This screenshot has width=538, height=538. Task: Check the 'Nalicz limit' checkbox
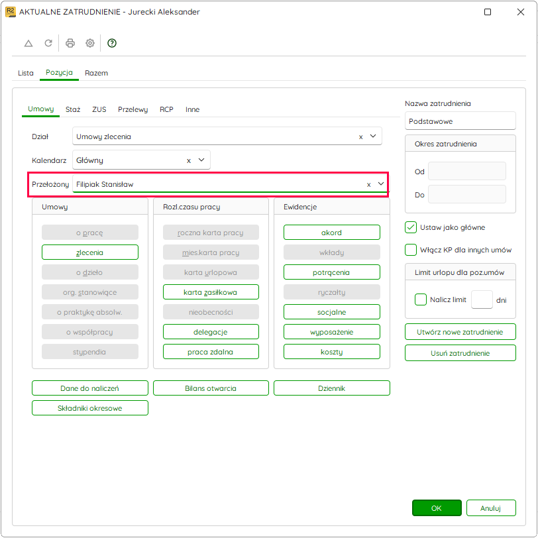click(421, 299)
